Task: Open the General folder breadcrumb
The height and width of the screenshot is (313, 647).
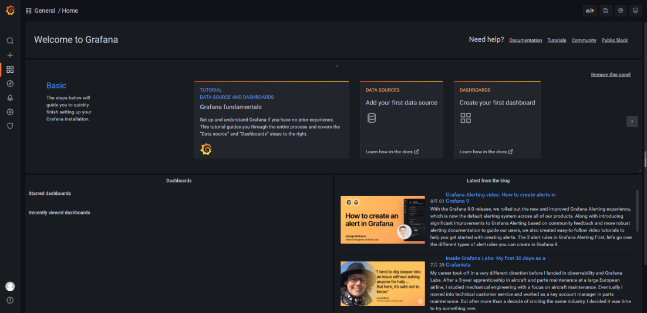Action: click(x=45, y=11)
